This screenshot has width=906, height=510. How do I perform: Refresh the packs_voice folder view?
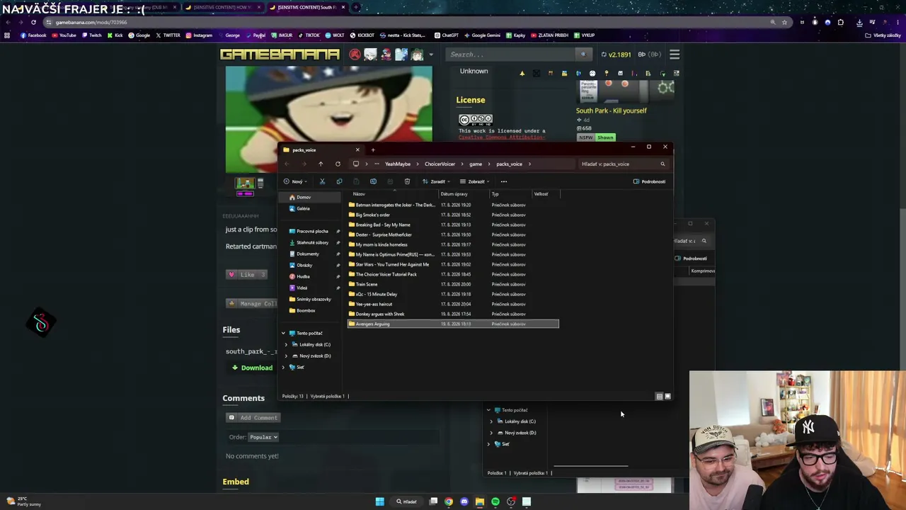coord(338,164)
